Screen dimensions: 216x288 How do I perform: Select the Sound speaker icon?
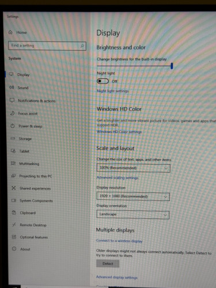click(12, 88)
